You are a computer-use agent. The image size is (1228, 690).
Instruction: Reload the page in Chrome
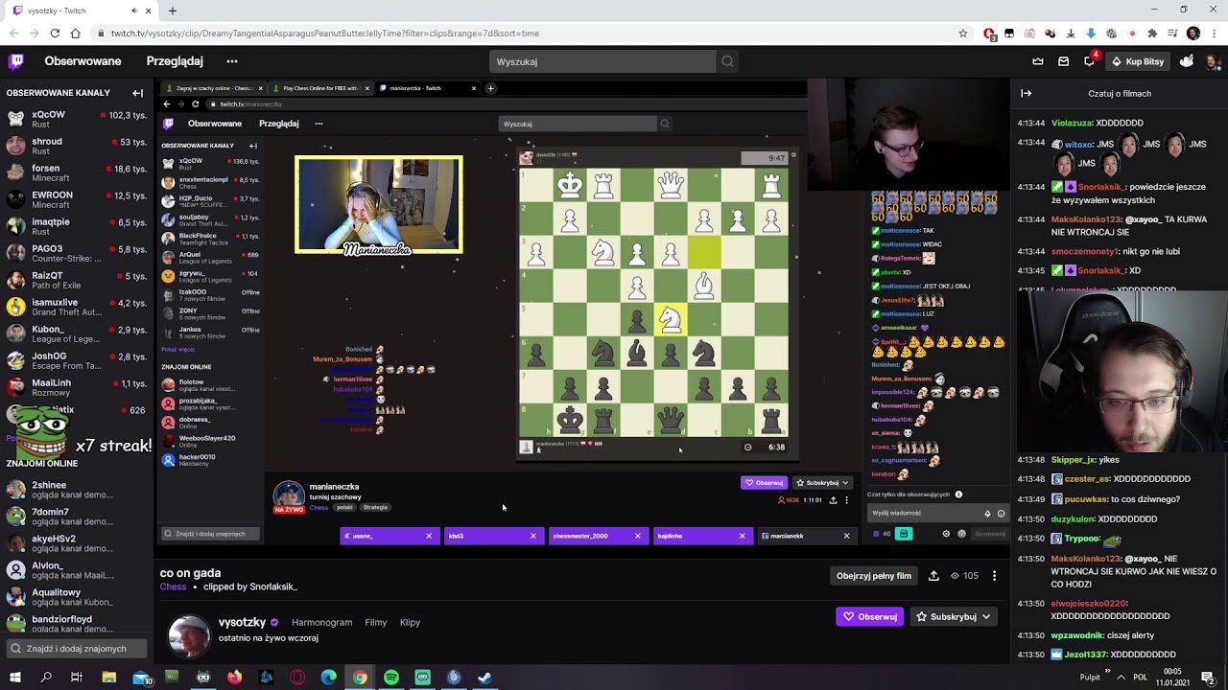(x=55, y=34)
